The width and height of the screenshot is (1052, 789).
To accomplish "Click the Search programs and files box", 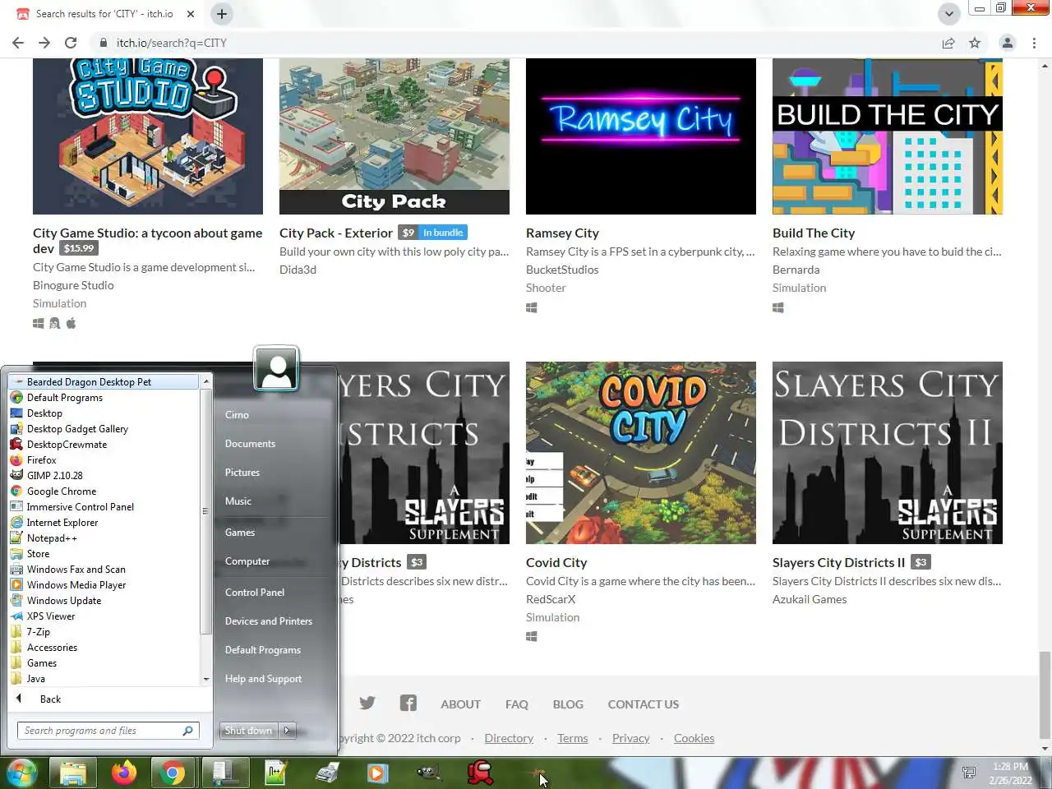I will coord(108,731).
